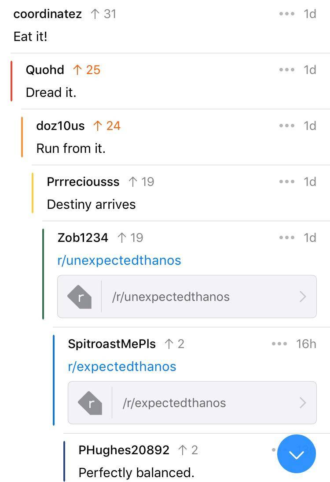Screen dimensions: 330x482
Task: Open three-dot menu on Zob1234 comment
Action: 286,238
